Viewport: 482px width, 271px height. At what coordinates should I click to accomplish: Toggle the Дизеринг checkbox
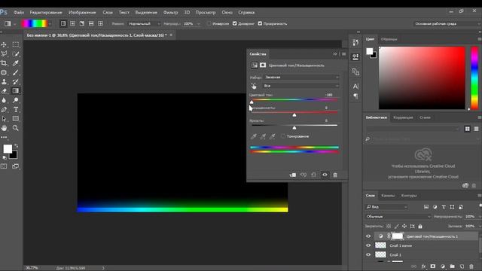(x=235, y=23)
